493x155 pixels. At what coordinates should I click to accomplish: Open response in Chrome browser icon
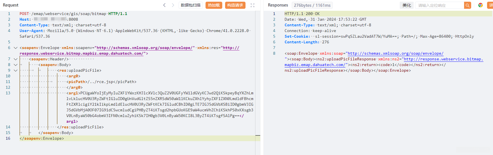click(481, 5)
